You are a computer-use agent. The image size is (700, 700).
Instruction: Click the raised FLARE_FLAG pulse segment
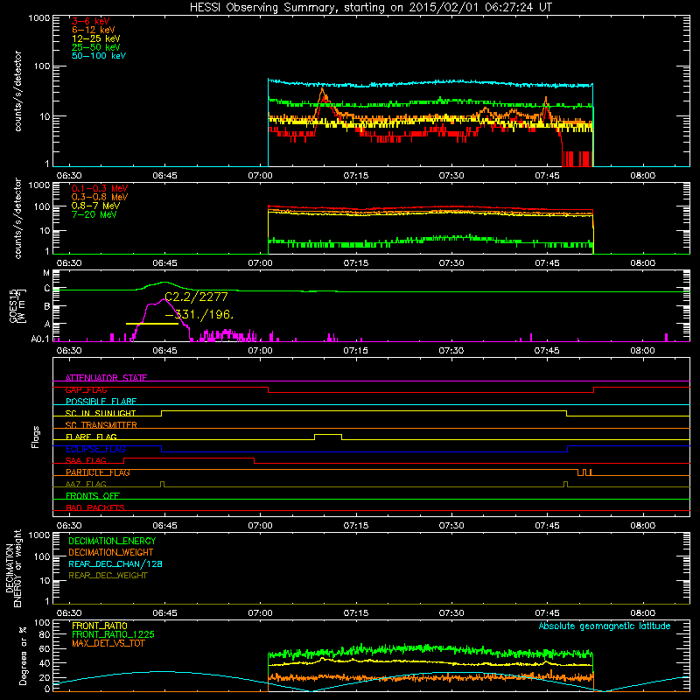(x=328, y=434)
